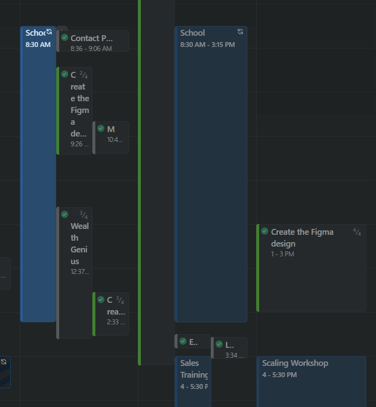Click 3/4 subtask counter on 2:33 task

[120, 300]
